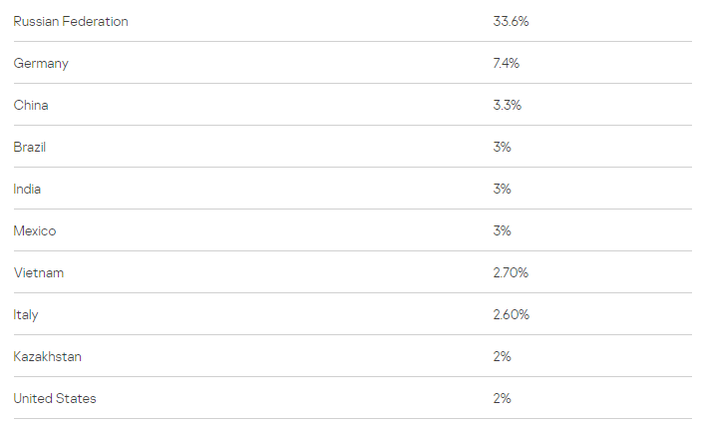Screen dimensions: 702x430
Task: Click the United States row label
Action: click(x=55, y=399)
